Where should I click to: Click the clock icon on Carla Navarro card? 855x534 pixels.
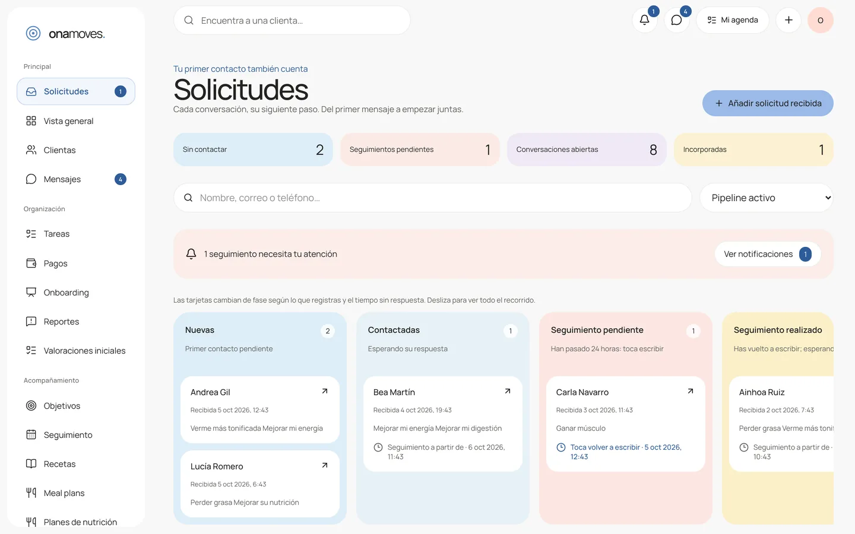click(x=561, y=447)
